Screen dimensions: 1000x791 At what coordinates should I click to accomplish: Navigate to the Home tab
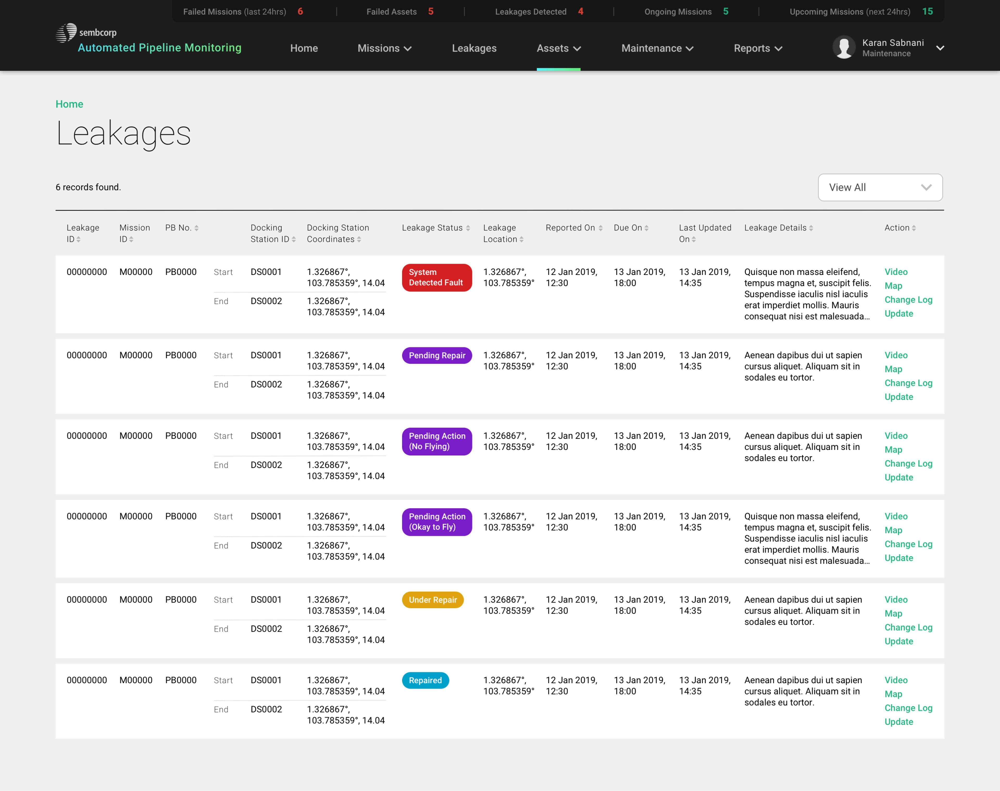click(304, 48)
